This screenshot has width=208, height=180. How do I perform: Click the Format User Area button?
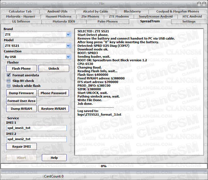pos(21,101)
